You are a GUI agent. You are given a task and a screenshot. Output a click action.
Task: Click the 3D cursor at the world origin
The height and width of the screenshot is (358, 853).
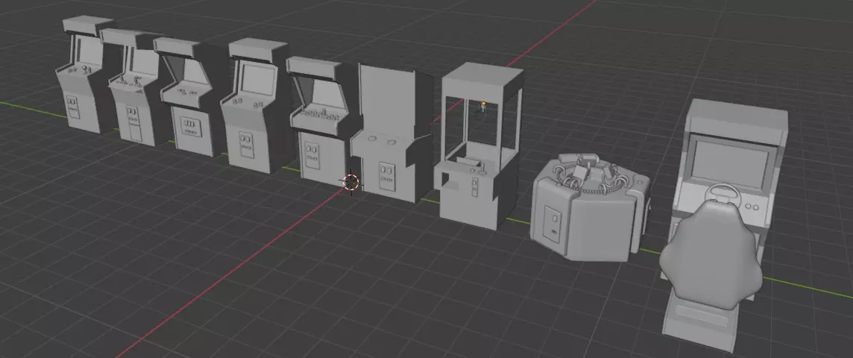click(351, 182)
